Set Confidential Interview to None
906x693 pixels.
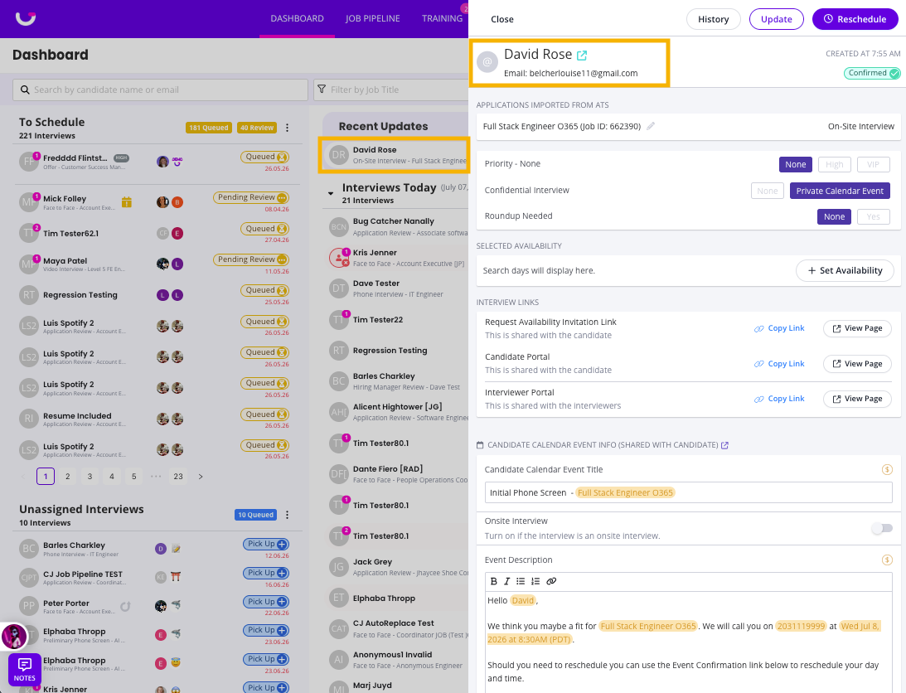[x=767, y=191]
